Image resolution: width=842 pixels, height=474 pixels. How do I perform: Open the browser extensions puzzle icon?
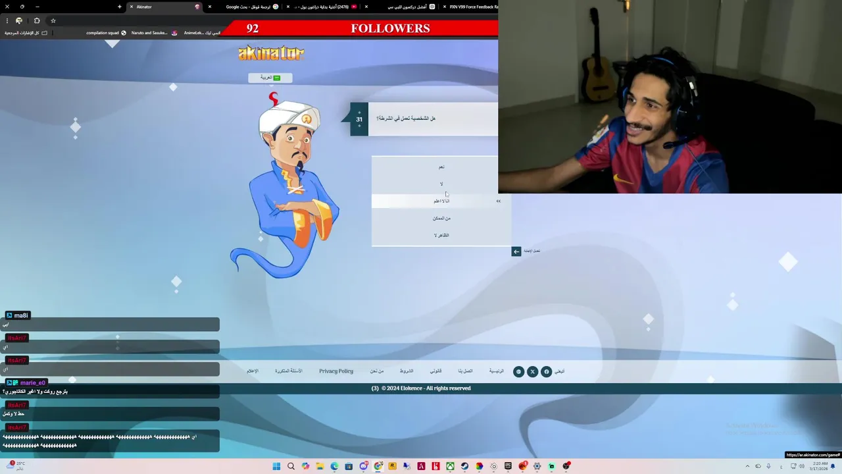point(37,21)
